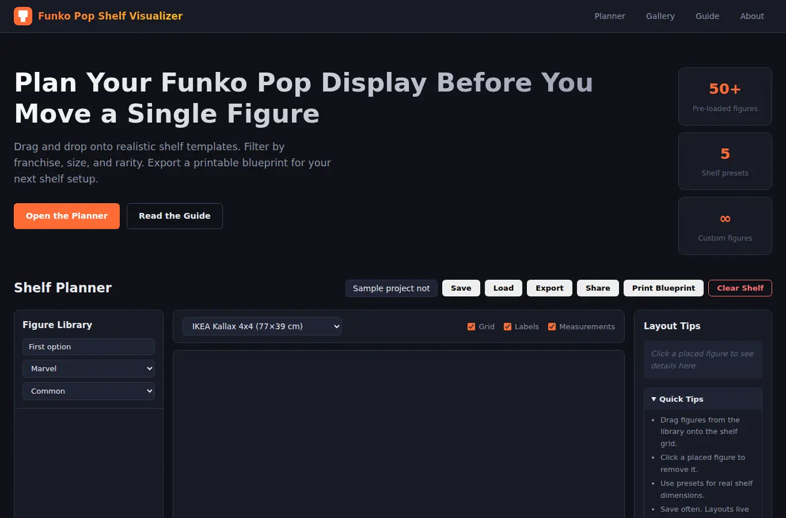
Task: Save the shelf layout
Action: [461, 288]
